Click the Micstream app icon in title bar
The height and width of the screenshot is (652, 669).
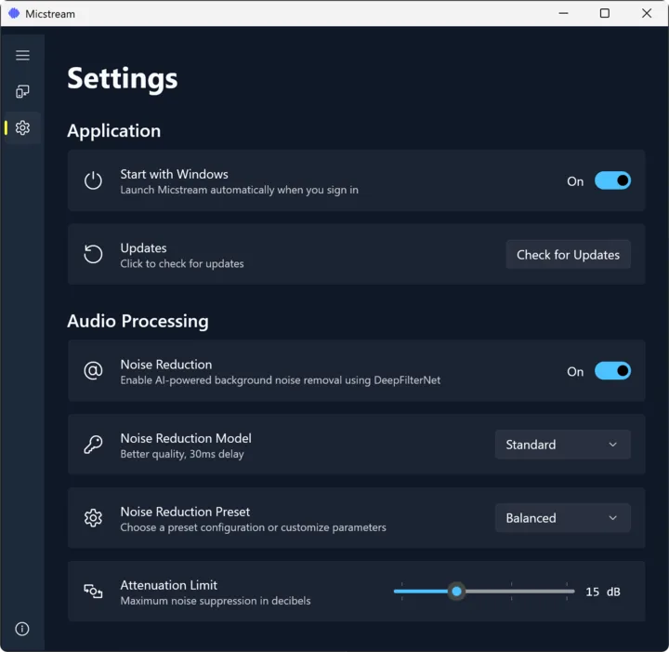[x=14, y=13]
